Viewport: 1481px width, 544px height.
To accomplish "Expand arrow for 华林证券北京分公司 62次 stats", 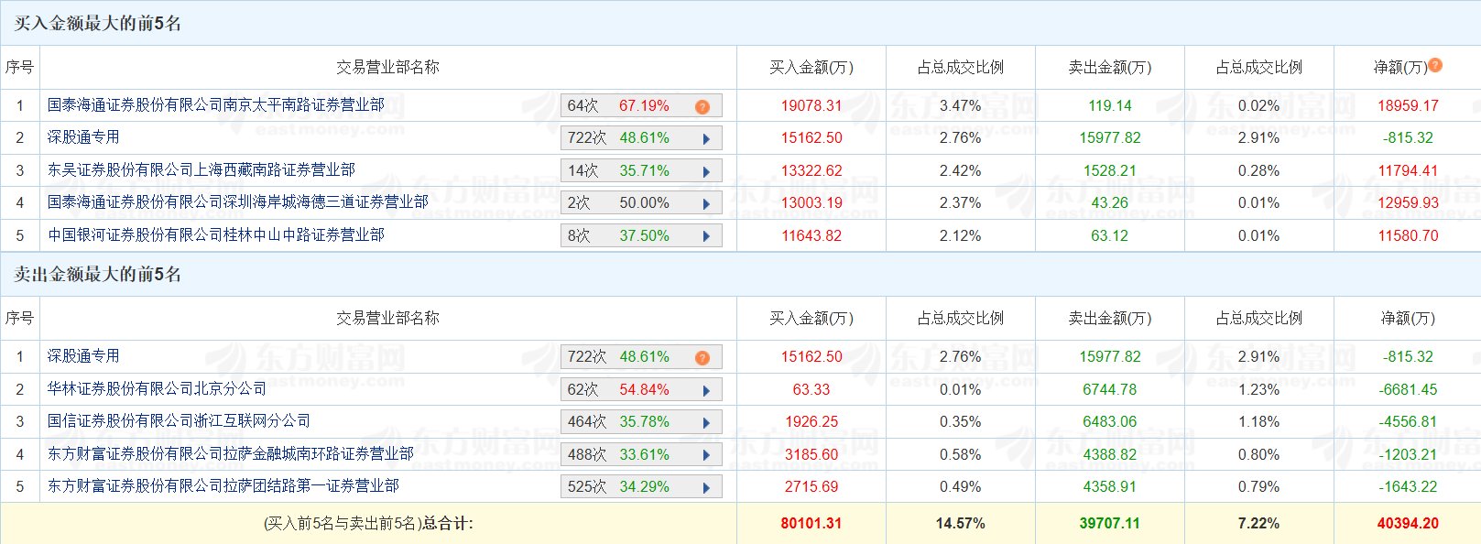I will pos(706,390).
